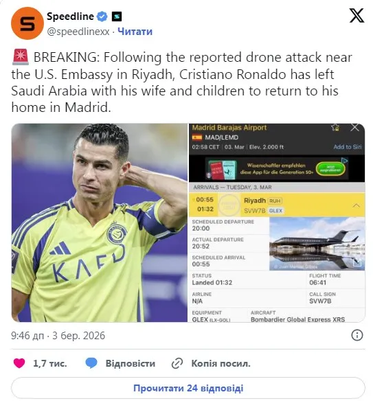Follow Speedline via Читати link
This screenshot has width=373, height=401.
135,32
